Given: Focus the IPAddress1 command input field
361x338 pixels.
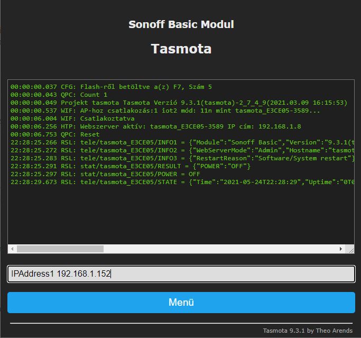Looking at the screenshot, I should (x=181, y=274).
